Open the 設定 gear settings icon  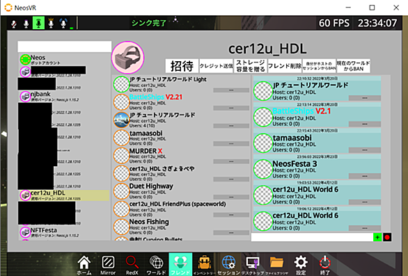point(301,265)
